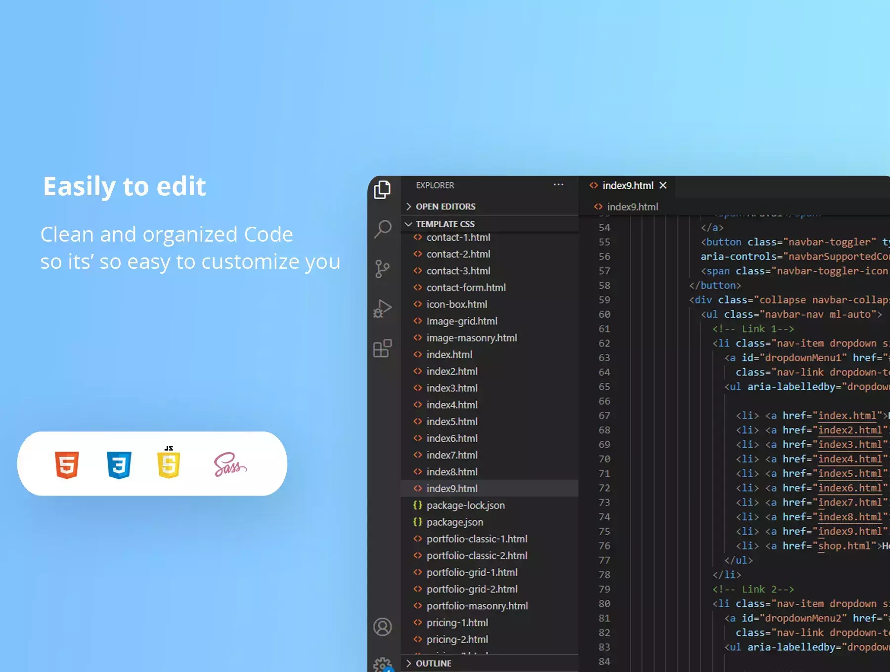Click the index.html href link in code
This screenshot has width=890, height=672.
tap(847, 416)
